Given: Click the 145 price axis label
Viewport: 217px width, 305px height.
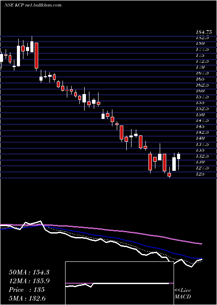Looking at the screenshot, I should [x=200, y=127].
